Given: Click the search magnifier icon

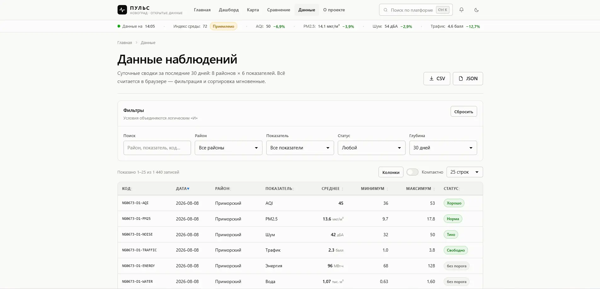Looking at the screenshot, I should [x=385, y=10].
